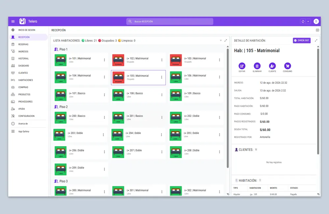Screen dimensions: 329x214
Task: Click the grid layout icon beside Recepción title
Action: click(x=317, y=30)
